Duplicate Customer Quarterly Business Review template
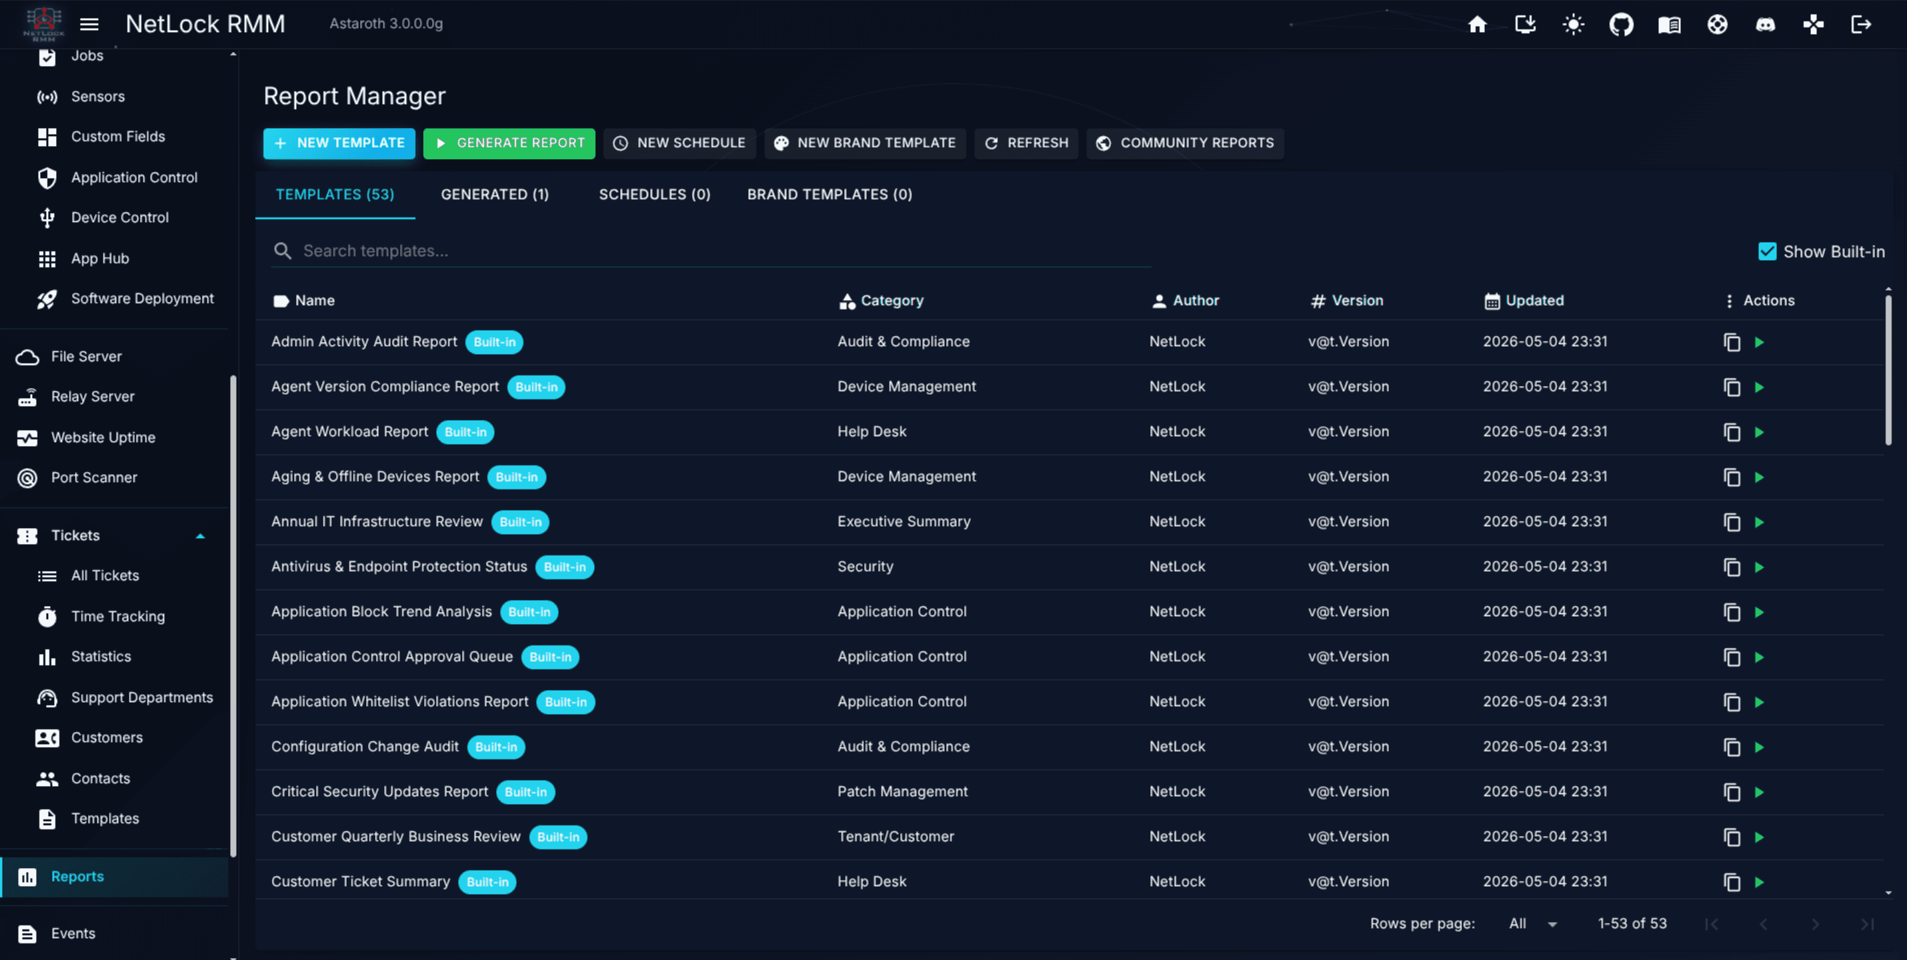 [x=1732, y=837]
